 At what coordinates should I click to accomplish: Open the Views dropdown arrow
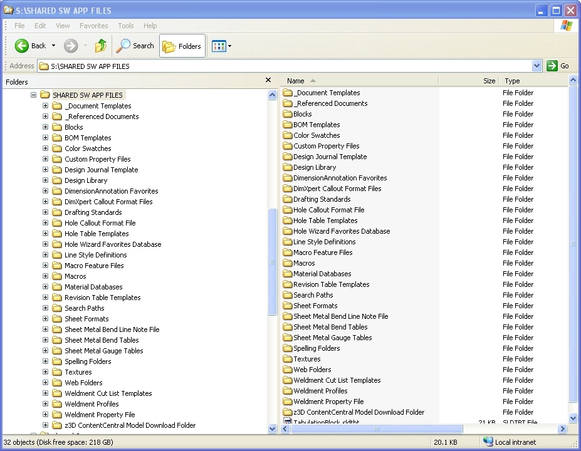230,46
